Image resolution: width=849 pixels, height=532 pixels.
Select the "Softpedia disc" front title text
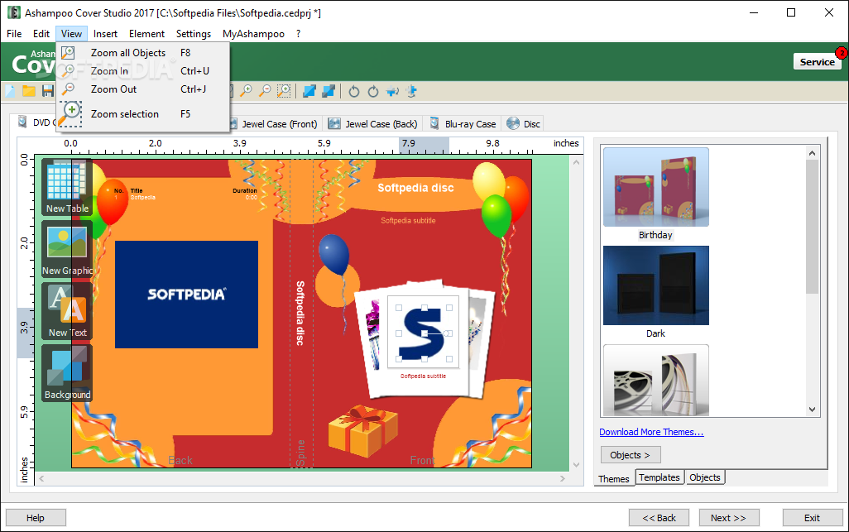[x=415, y=188]
